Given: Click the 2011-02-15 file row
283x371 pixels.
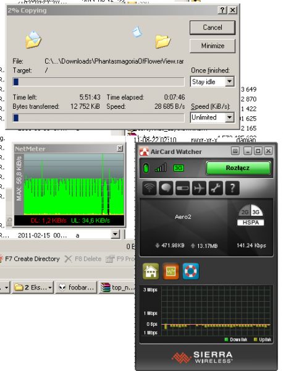Looking at the screenshot, I should pyautogui.click(x=56, y=236).
